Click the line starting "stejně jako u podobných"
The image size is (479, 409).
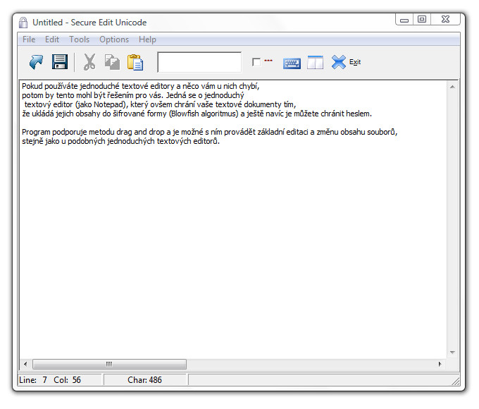pyautogui.click(x=120, y=141)
